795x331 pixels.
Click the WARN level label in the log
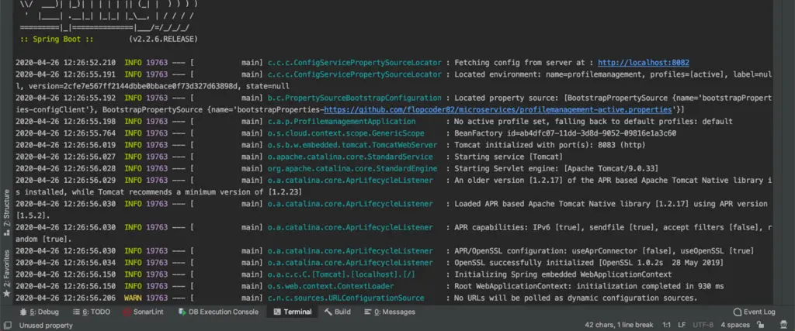coord(133,298)
